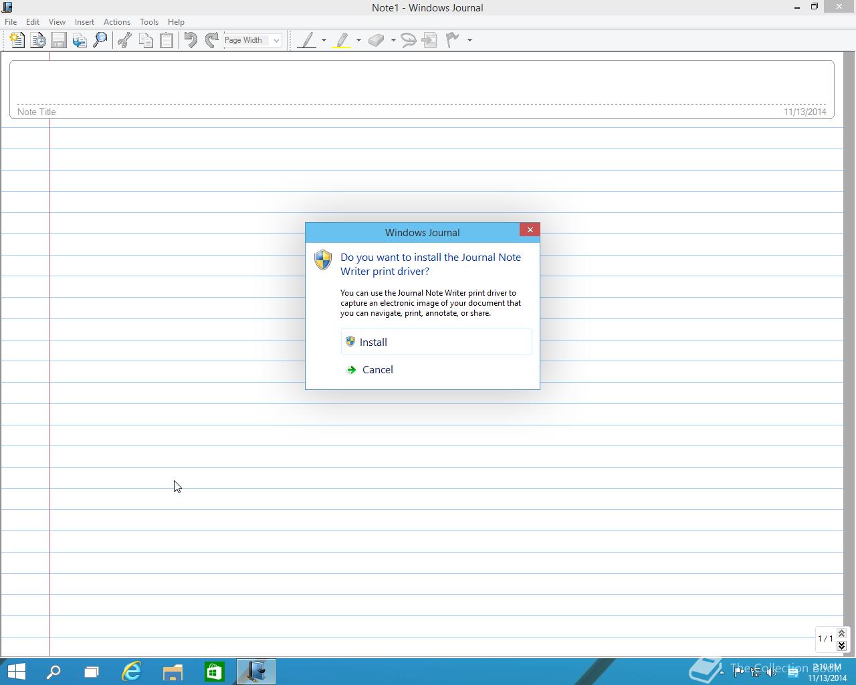Go to previous page with the up arrows
Screen dimensions: 856x685
[841, 633]
